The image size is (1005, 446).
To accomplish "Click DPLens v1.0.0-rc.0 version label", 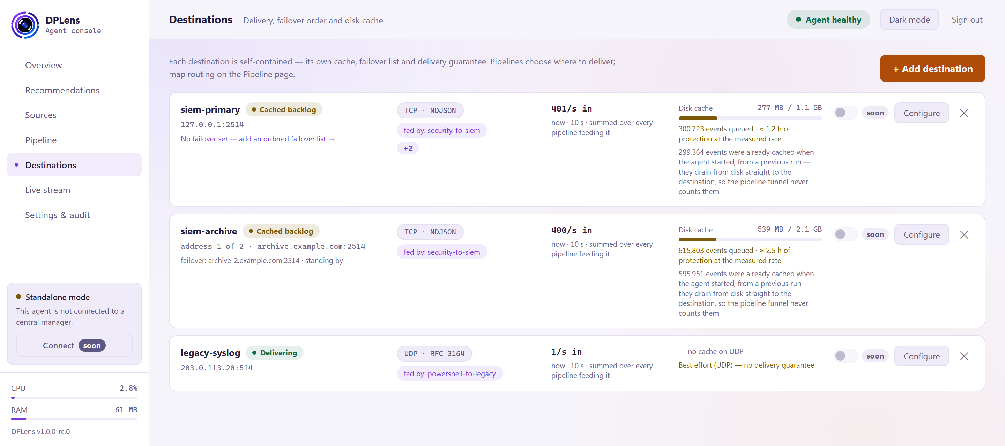I will 40,432.
